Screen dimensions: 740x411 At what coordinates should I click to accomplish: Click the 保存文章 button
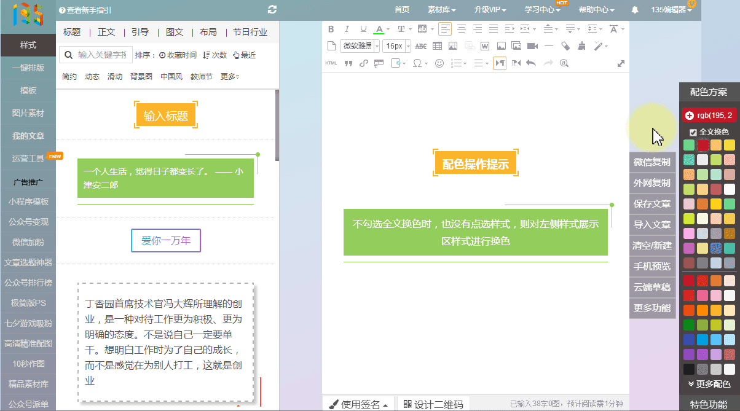652,204
